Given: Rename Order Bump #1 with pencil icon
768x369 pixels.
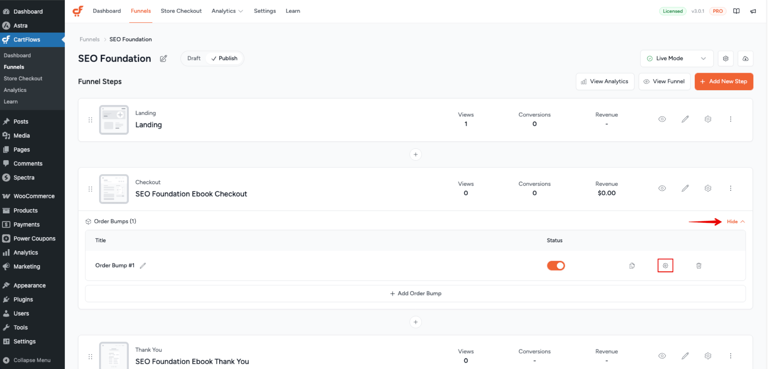Looking at the screenshot, I should click(x=143, y=266).
